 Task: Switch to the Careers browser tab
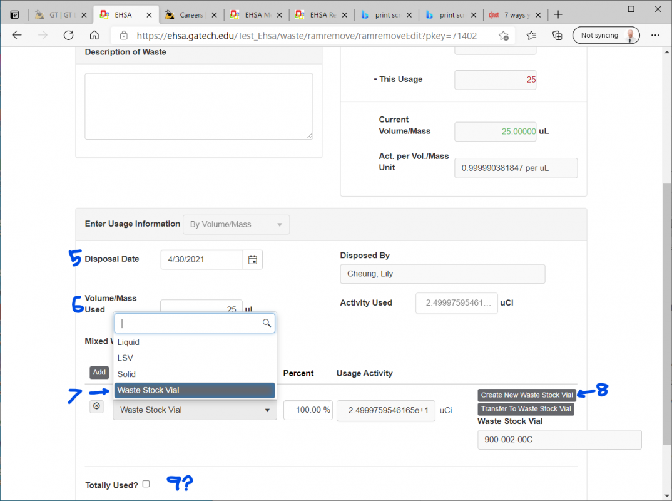coord(190,14)
